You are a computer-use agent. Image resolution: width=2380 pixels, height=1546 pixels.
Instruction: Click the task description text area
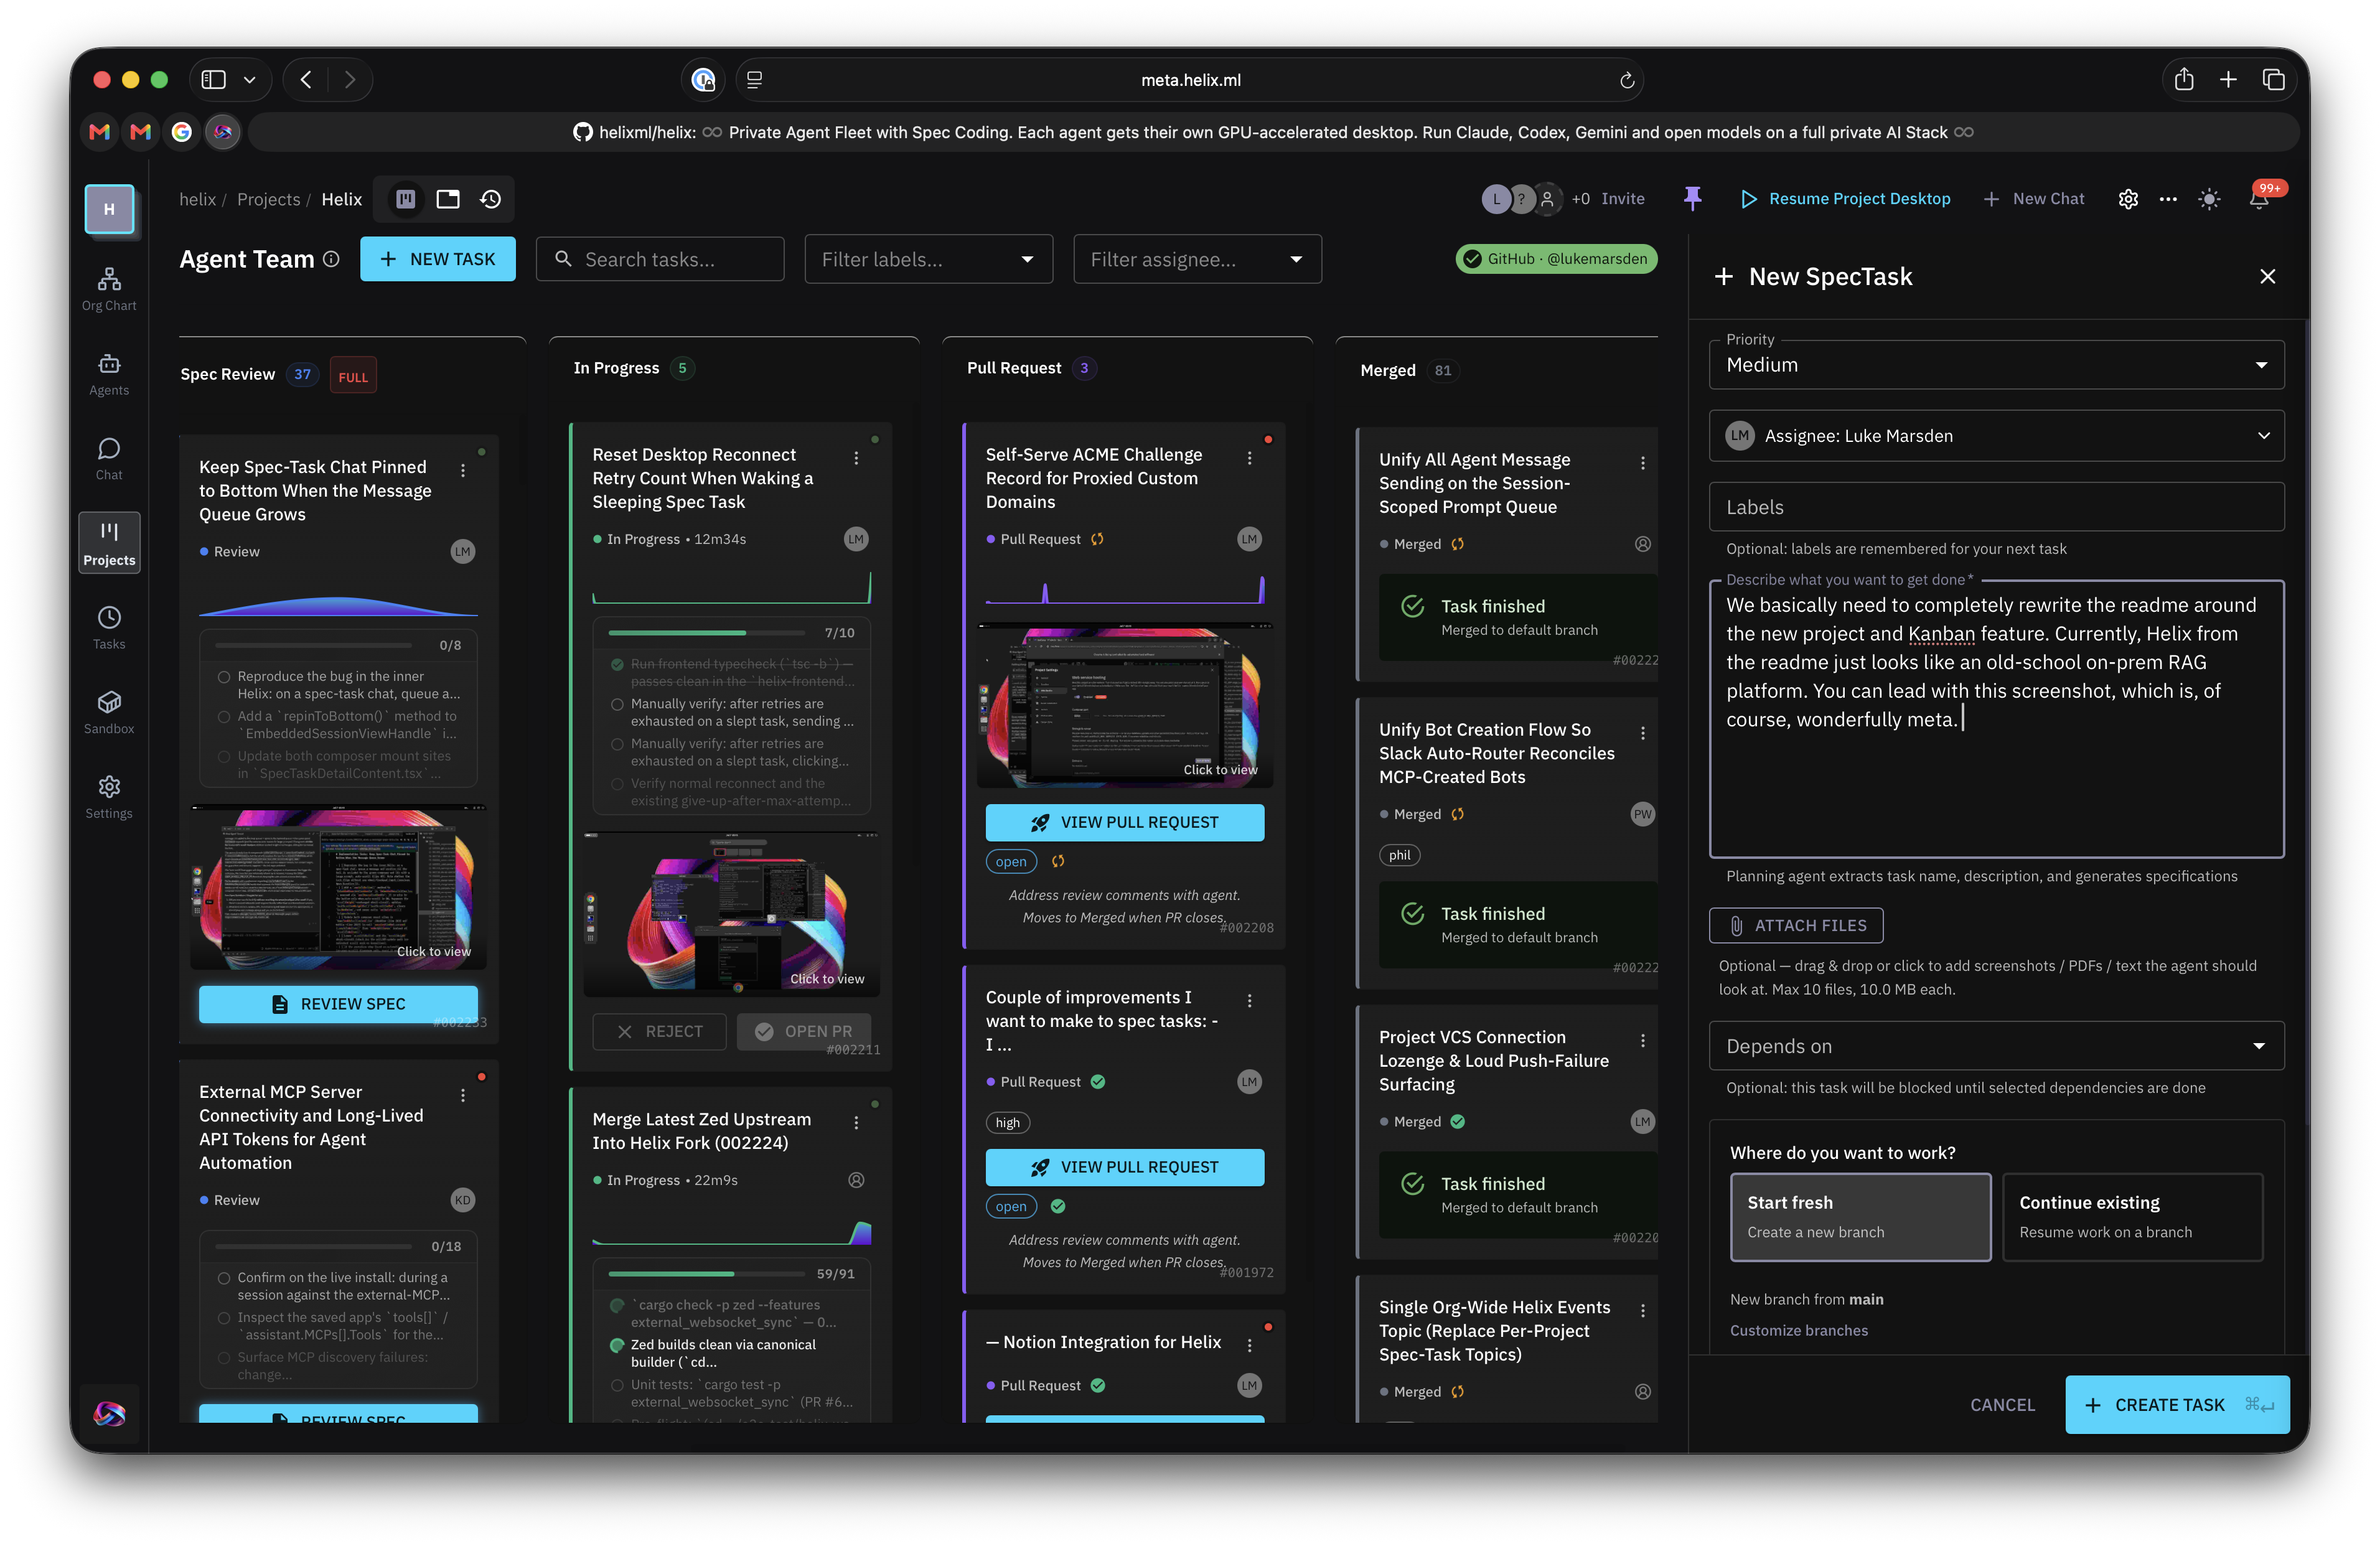(1996, 720)
